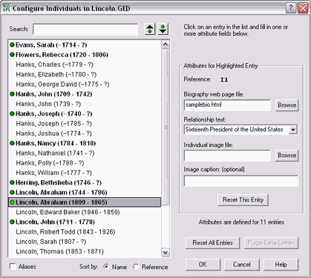Select Hanks, John (1739 - ?)
The height and width of the screenshot is (278, 311).
(85, 104)
